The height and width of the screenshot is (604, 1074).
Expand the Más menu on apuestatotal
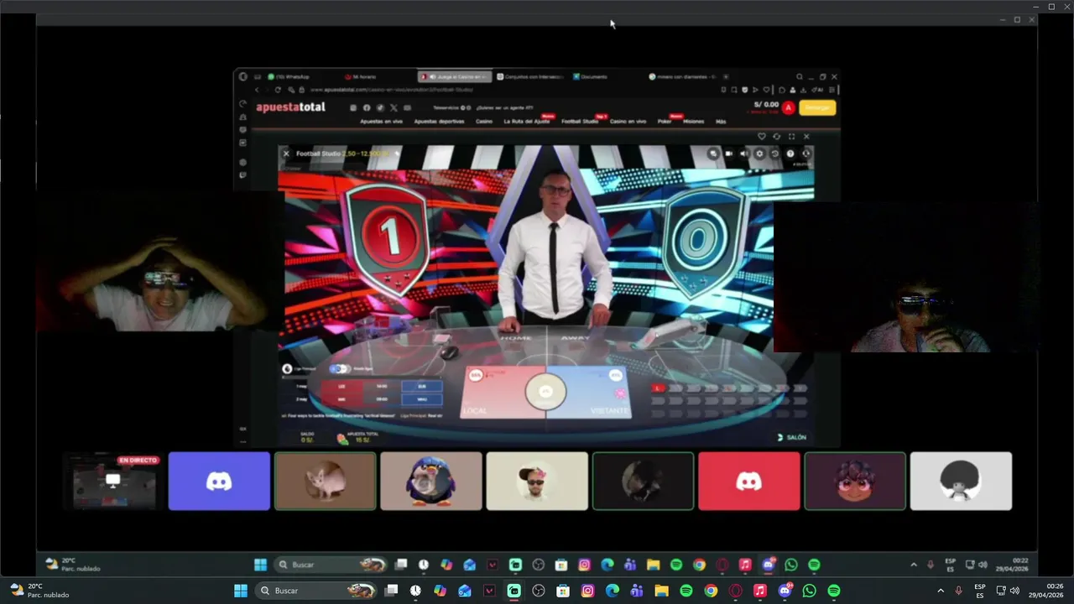(720, 122)
